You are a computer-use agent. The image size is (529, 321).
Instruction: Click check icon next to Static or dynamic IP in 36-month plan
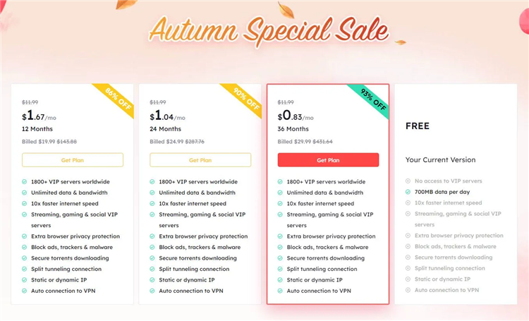point(280,280)
